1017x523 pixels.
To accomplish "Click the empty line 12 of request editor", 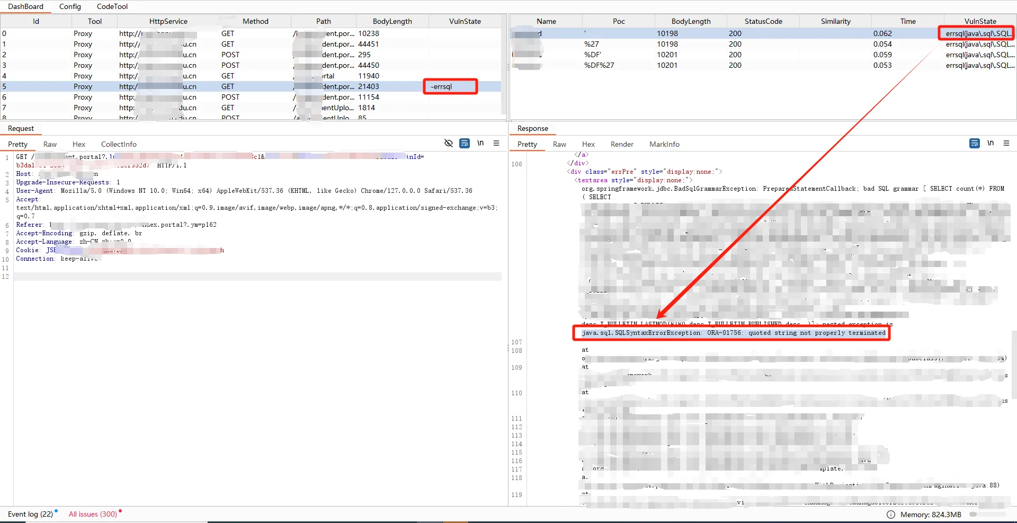I will click(x=257, y=277).
